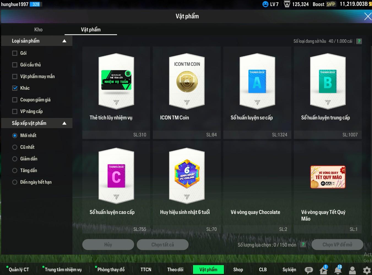Click the green help icon beside owned count
Screen dimensions: 372x275
tap(359, 41)
